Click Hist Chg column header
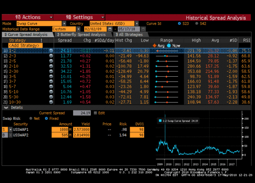Screen dimensions: 255x183 pyautogui.click(x=124, y=40)
